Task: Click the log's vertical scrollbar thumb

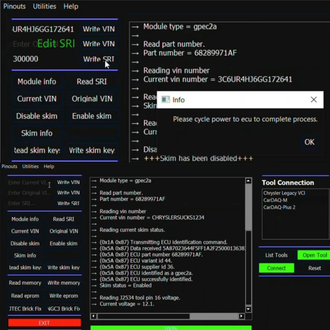Action: coord(248,206)
